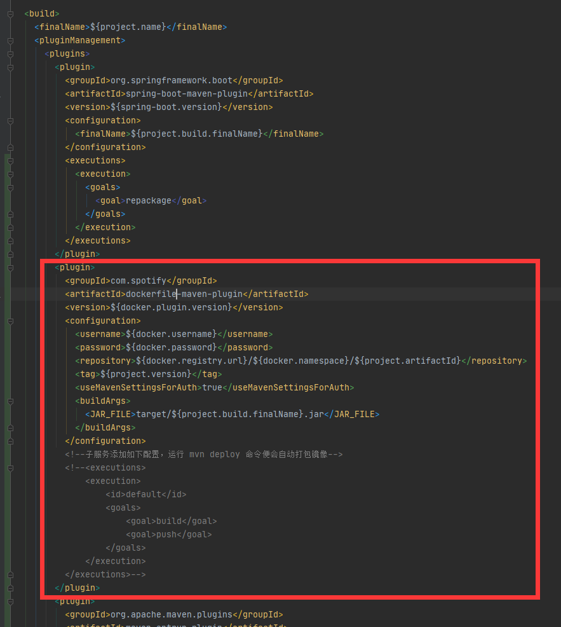Fold the <buildArgs> block gutter marker
This screenshot has height=627, width=561.
[10, 401]
